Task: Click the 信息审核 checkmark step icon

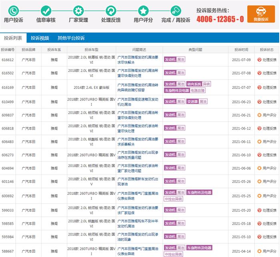Action: coord(46,11)
